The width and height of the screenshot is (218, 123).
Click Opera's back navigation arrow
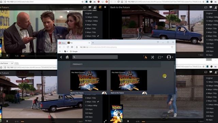tap(60, 47)
